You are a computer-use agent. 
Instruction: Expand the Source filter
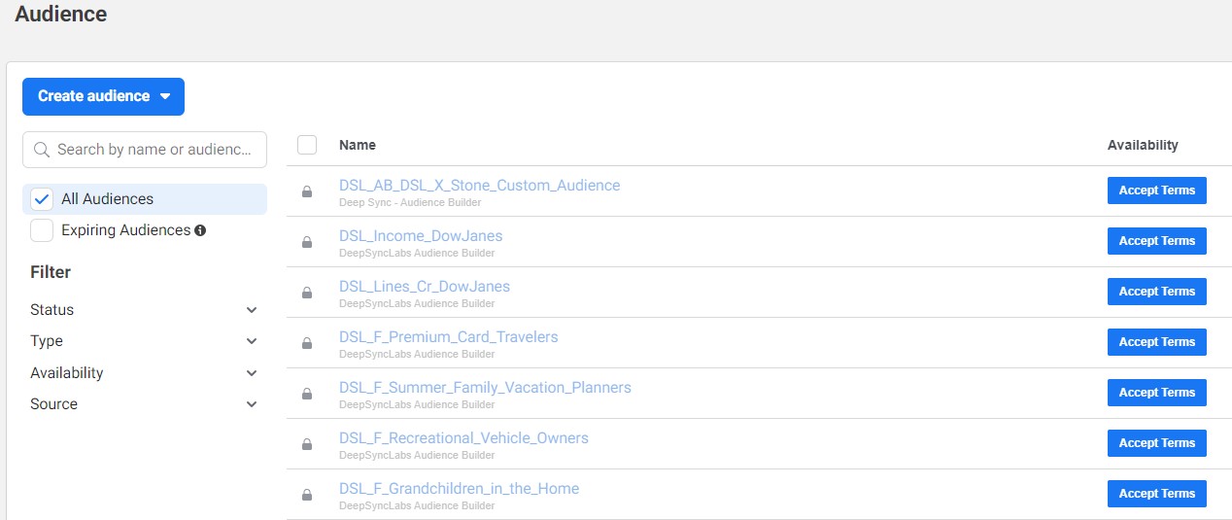252,404
